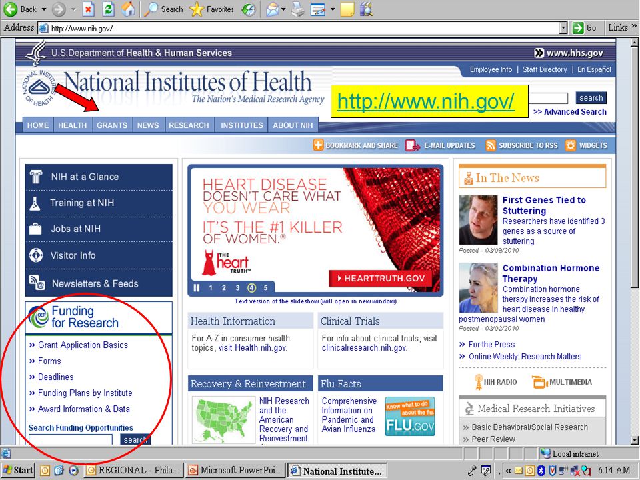The height and width of the screenshot is (480, 640).
Task: Expand hidden system tray icons chevron
Action: click(508, 471)
